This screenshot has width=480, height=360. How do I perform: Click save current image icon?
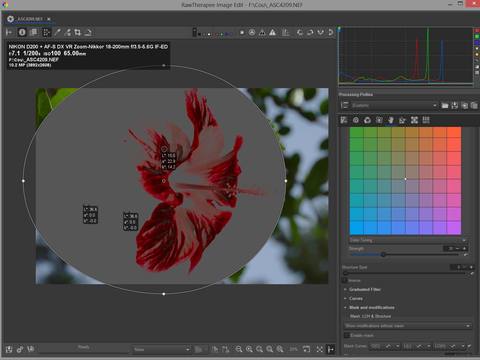9,349
